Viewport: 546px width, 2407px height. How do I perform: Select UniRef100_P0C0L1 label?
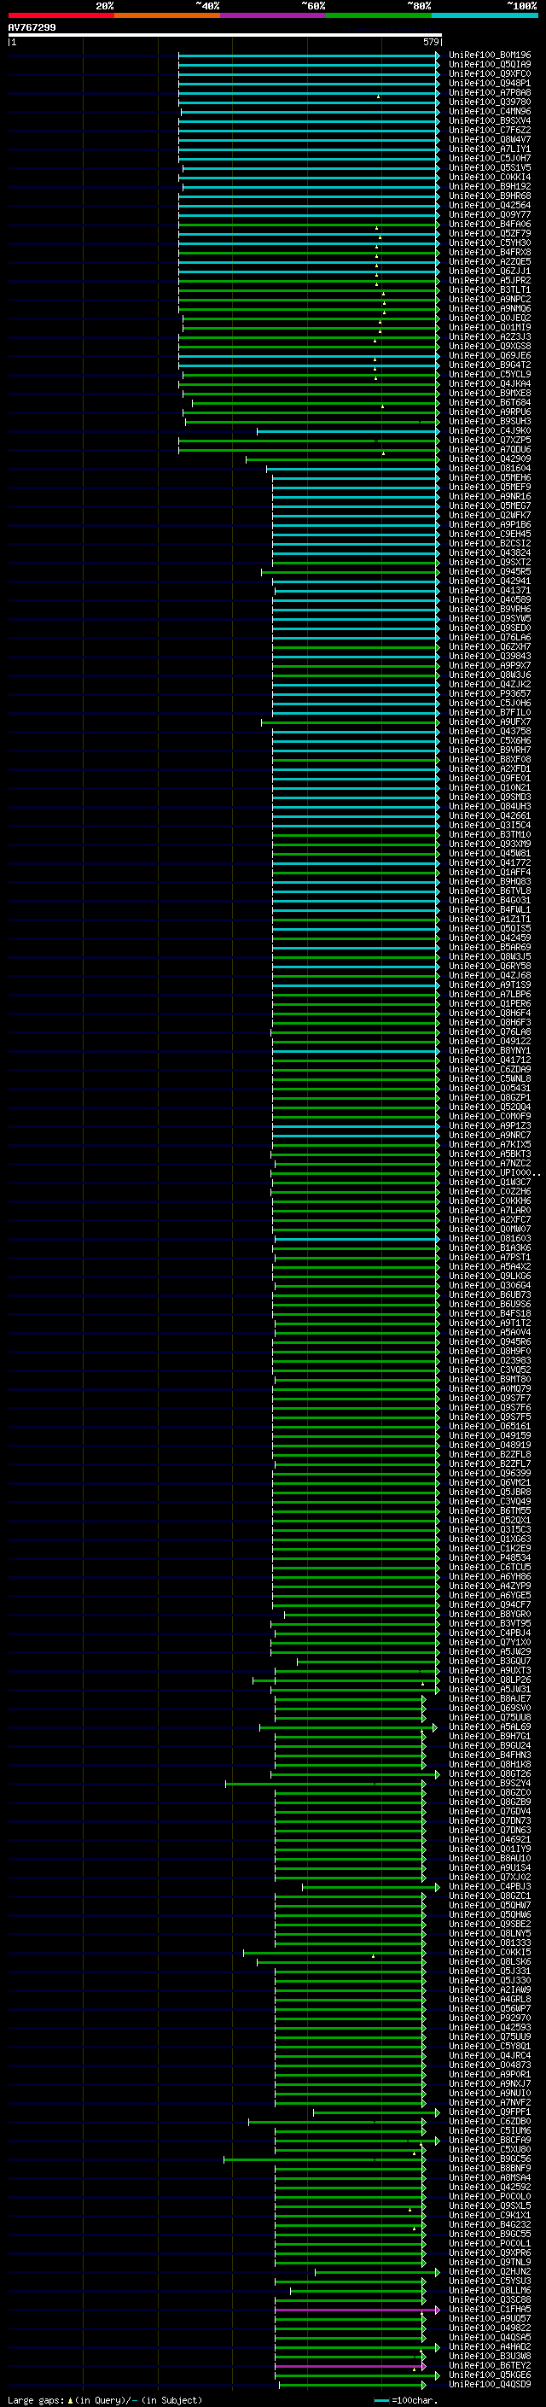click(x=490, y=2243)
